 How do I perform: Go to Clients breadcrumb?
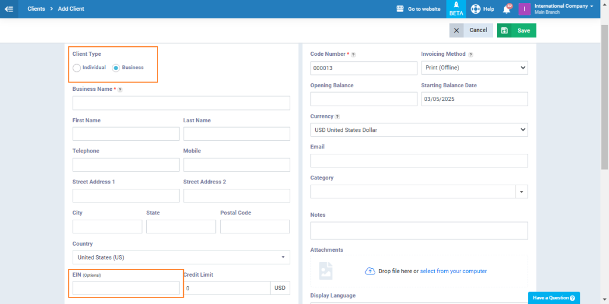pyautogui.click(x=36, y=8)
